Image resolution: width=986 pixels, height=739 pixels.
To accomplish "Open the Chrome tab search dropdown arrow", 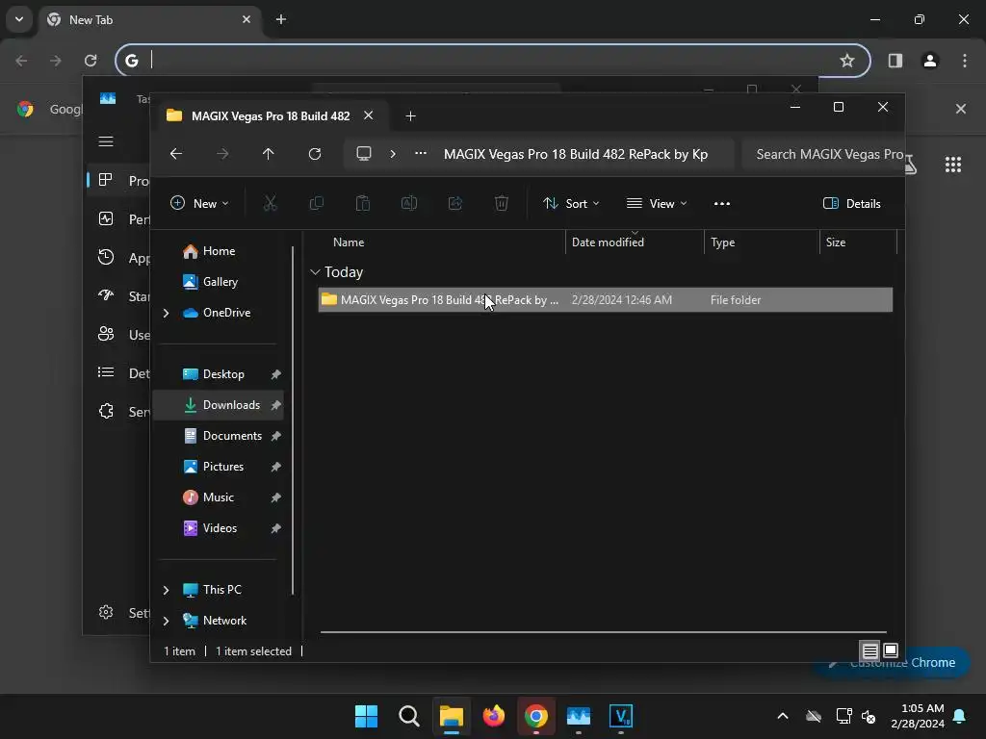I will coord(19,19).
